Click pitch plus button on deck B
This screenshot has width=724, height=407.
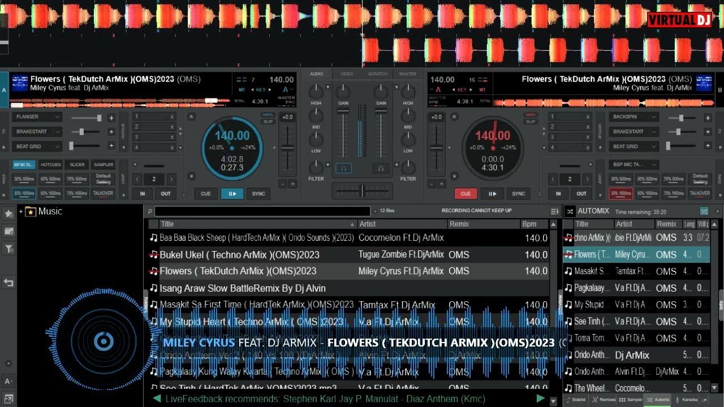tap(441, 184)
